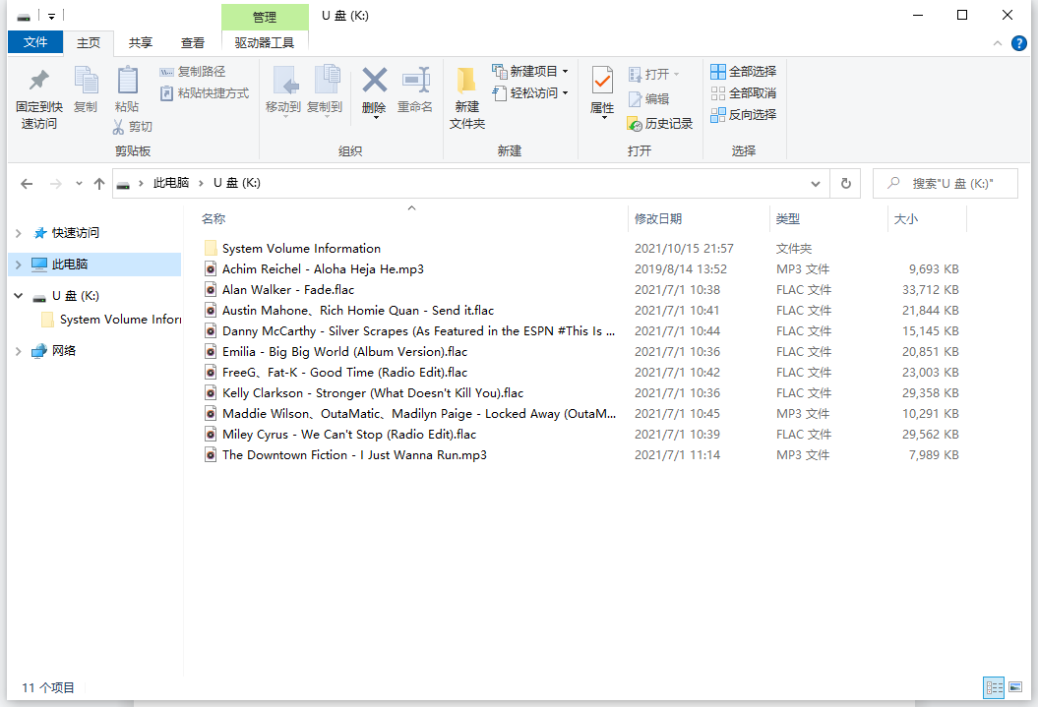
Task: Click the Manage (管理) contextual tab
Action: coord(265,17)
